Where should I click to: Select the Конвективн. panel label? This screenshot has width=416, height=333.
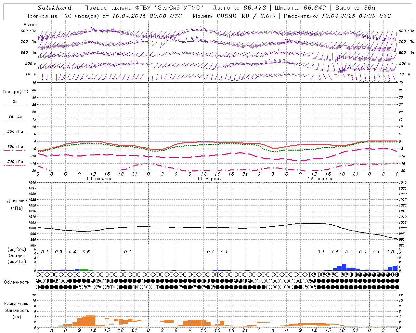17,304
